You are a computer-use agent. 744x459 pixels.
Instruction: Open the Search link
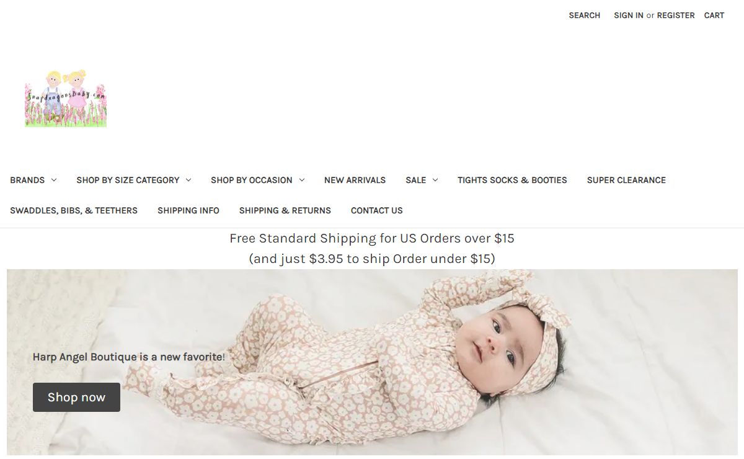(584, 16)
